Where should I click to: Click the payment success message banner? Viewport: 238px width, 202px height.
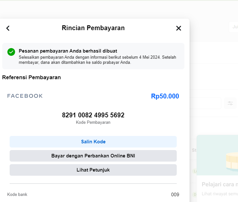[93, 56]
